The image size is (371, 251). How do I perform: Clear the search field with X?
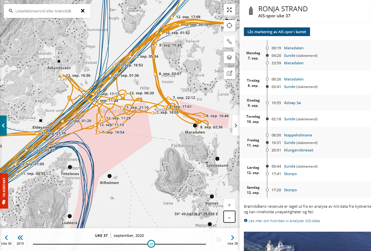click(x=83, y=11)
